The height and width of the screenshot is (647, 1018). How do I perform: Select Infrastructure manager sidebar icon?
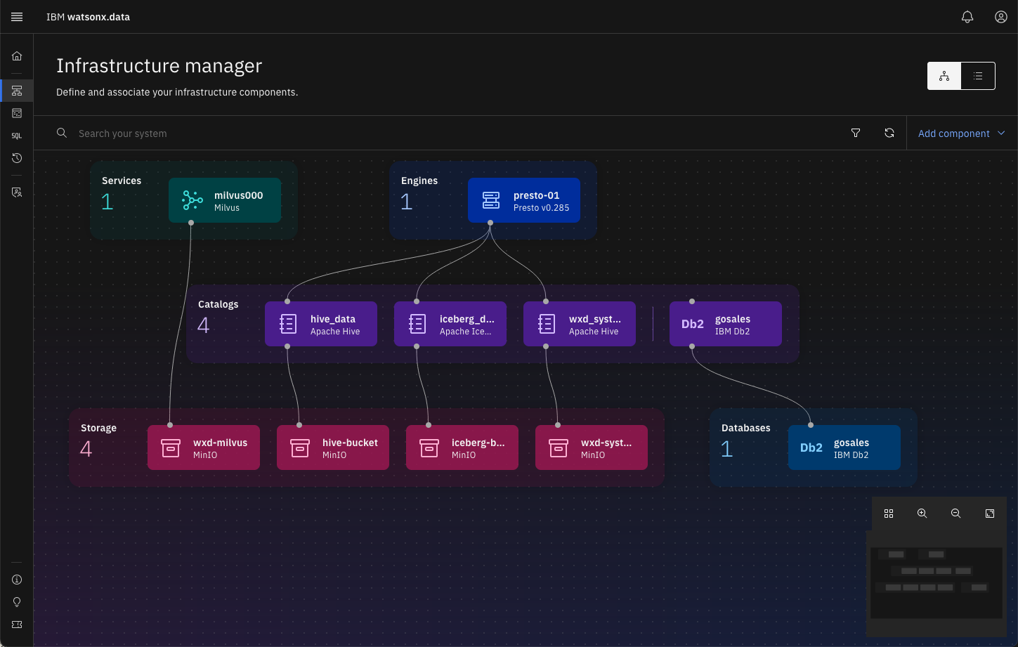(17, 91)
